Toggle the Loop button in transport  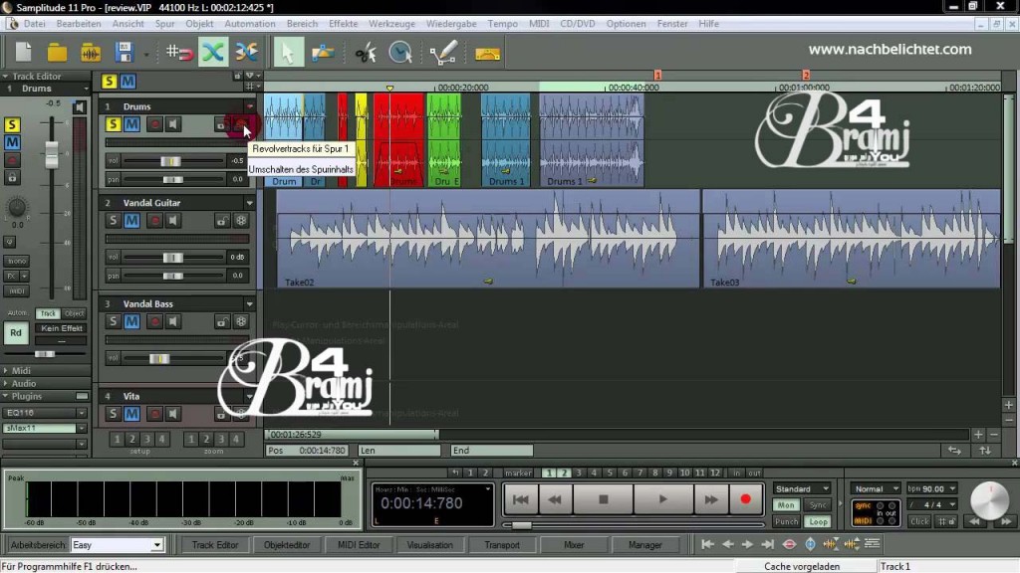pyautogui.click(x=818, y=521)
